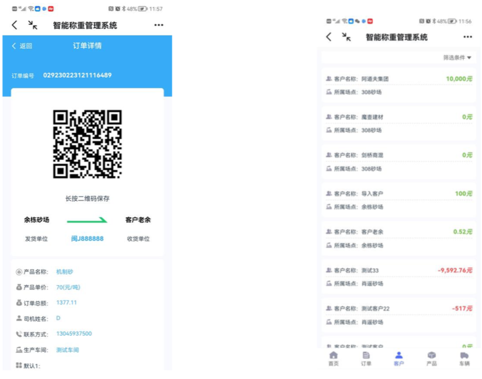Tap the collapse arrows icon on the customer list screen
Viewport: 482px width, 379px height.
click(x=347, y=37)
